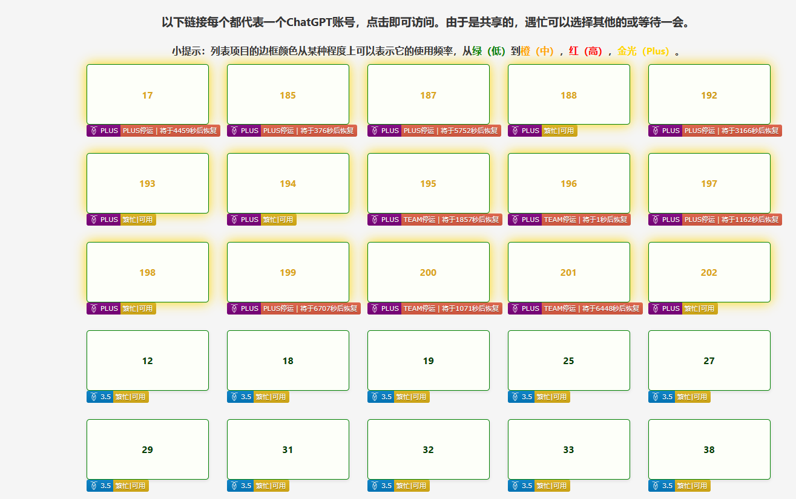Click the blue 3.5 badge icon under card 27

[656, 397]
